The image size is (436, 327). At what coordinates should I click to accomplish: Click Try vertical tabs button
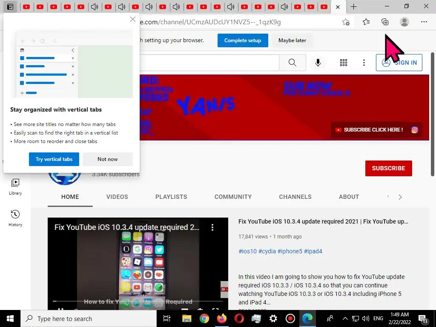pos(54,159)
